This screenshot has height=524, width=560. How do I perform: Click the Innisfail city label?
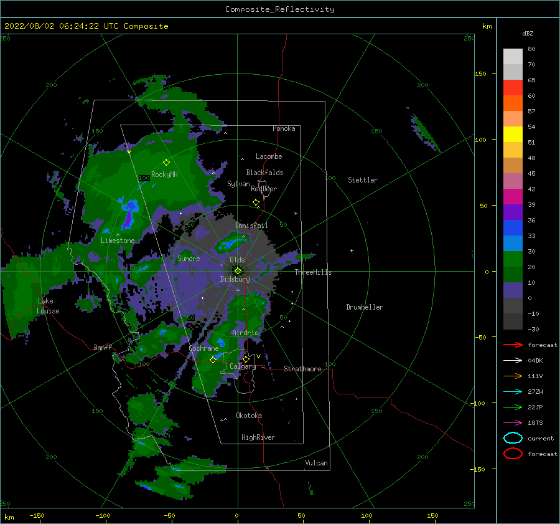point(251,226)
